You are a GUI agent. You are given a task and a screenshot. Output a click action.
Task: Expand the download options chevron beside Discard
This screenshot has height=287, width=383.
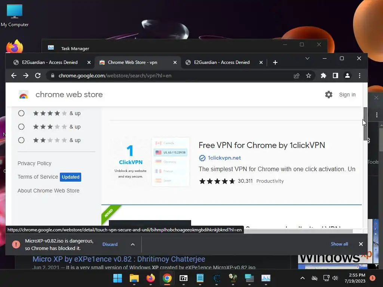pos(133,244)
